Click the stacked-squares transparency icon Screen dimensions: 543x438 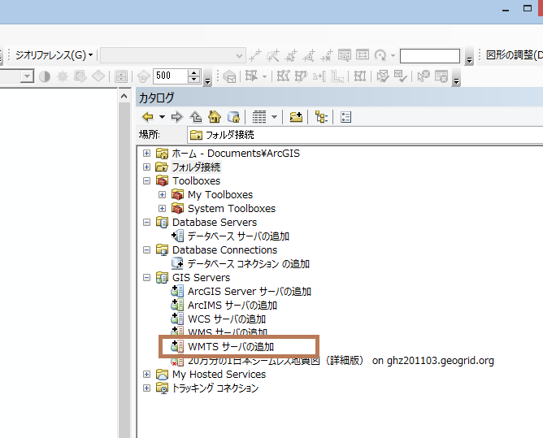click(x=80, y=76)
